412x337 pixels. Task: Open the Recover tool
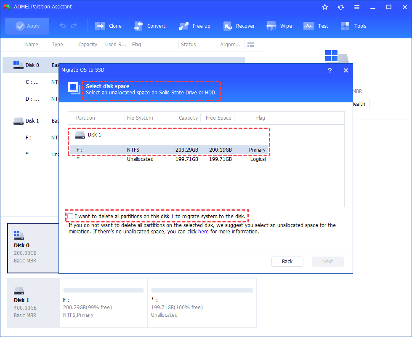pos(239,26)
